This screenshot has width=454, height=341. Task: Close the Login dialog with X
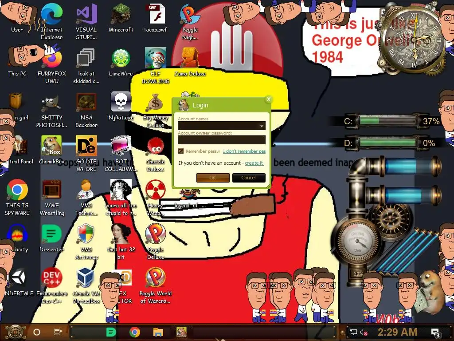268,99
